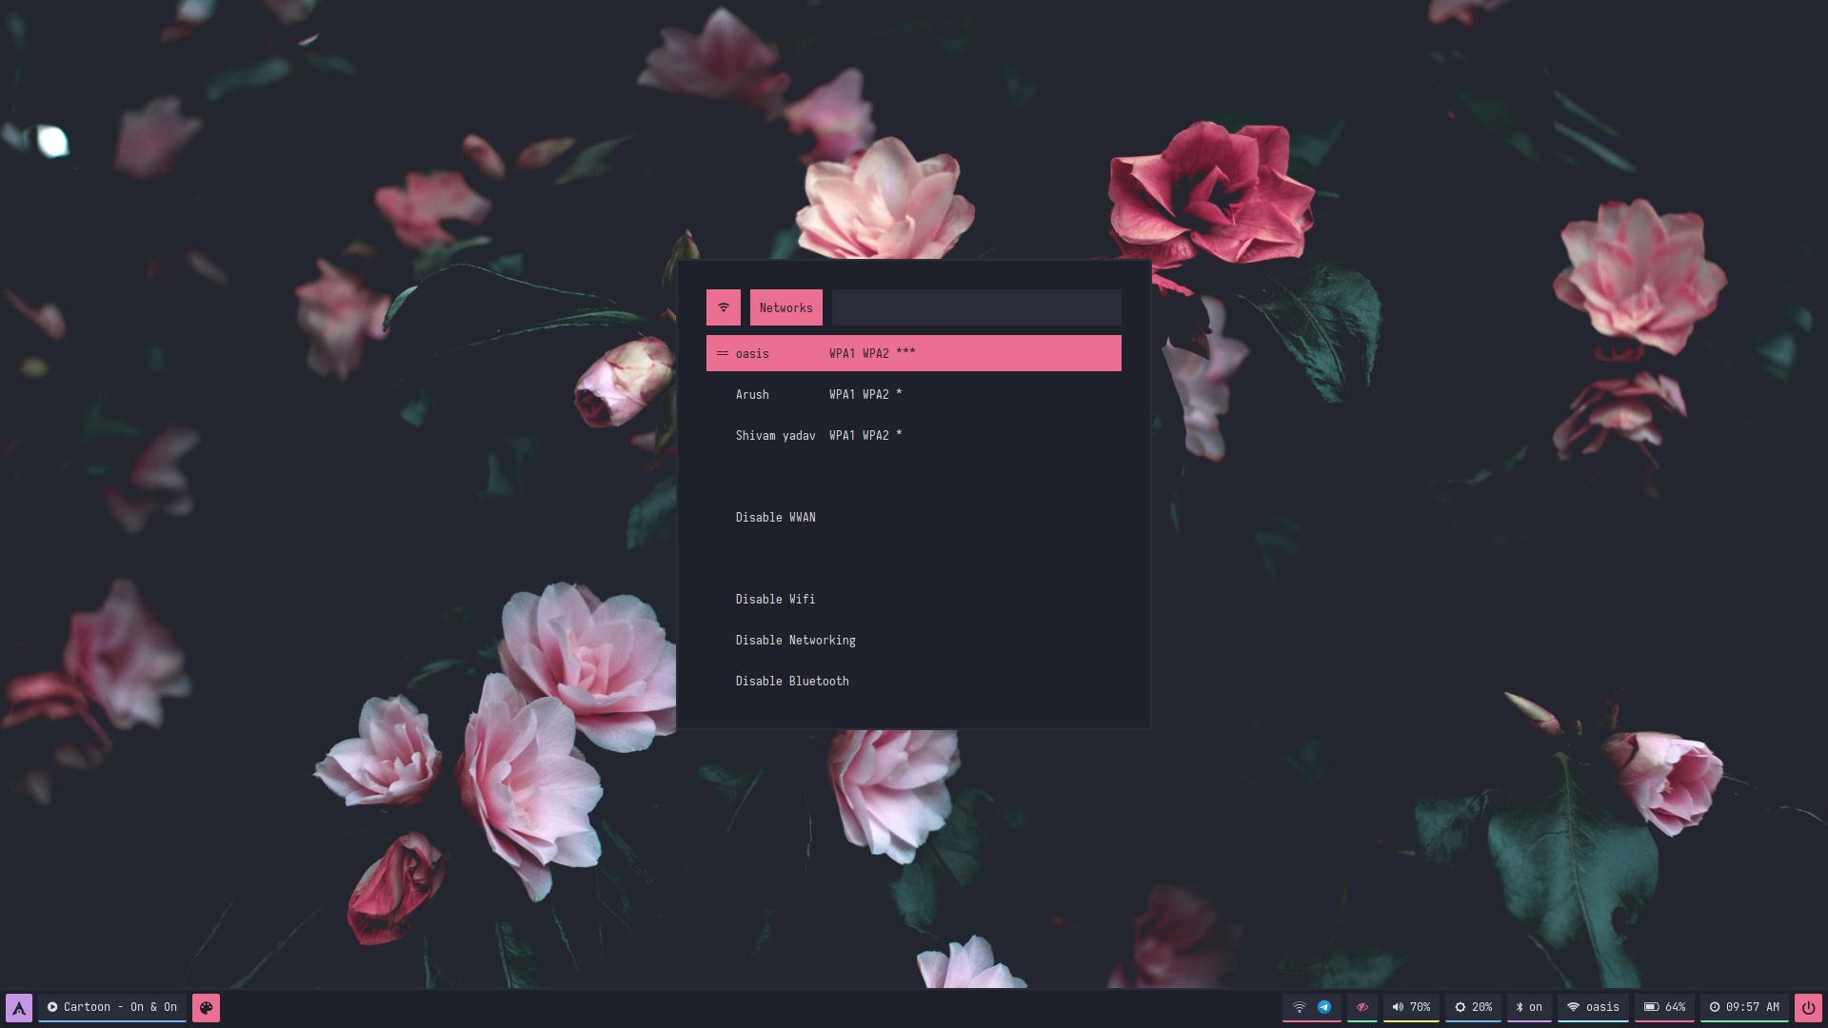The width and height of the screenshot is (1828, 1028).
Task: Click the brightness 20% module
Action: [1473, 1007]
